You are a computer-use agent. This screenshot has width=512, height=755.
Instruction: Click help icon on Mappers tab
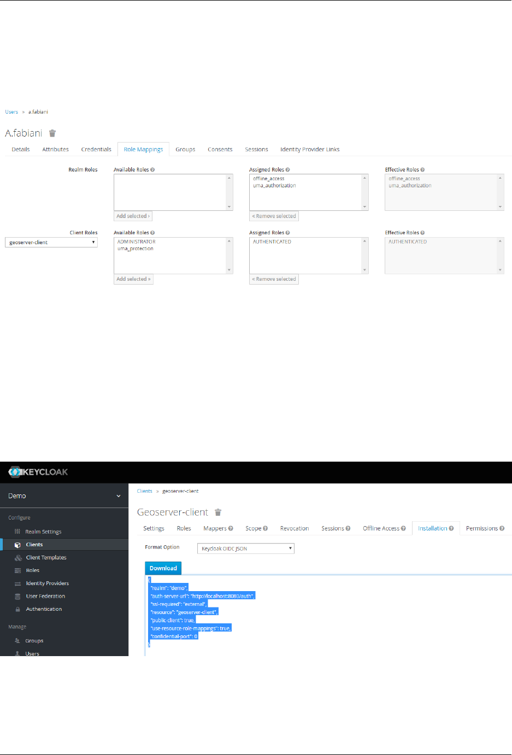tap(231, 528)
